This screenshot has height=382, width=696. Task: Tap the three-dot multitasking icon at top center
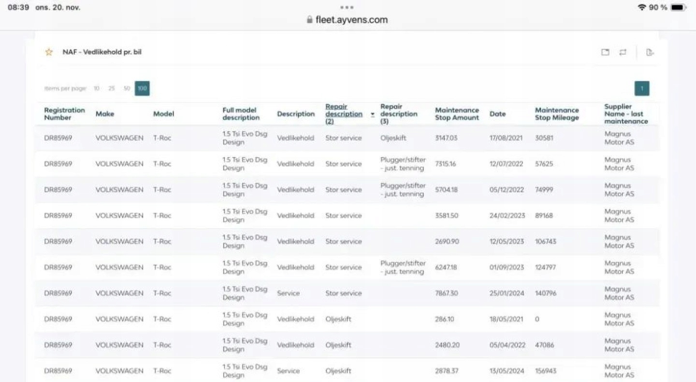click(347, 7)
